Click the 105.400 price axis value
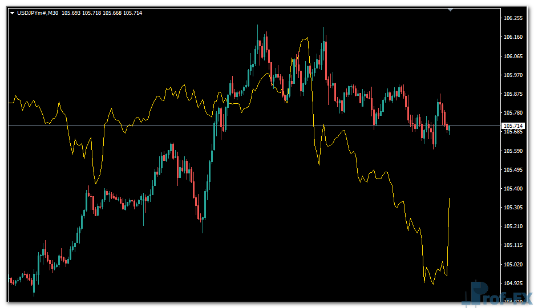Screen dimensions: 534x308 pyautogui.click(x=513, y=189)
